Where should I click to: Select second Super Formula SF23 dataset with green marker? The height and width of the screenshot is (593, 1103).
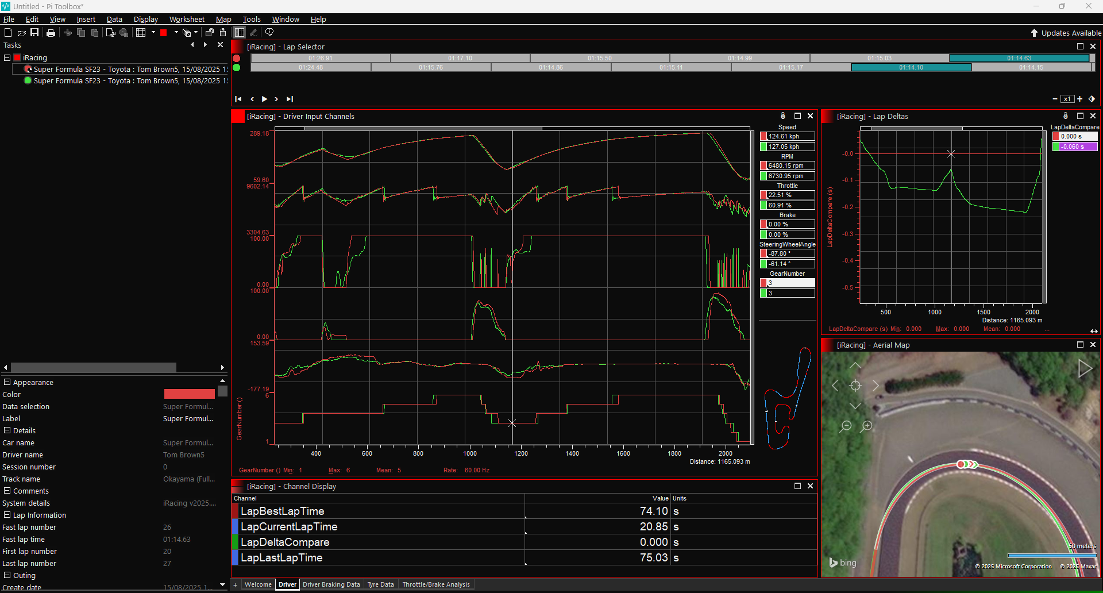pos(126,80)
